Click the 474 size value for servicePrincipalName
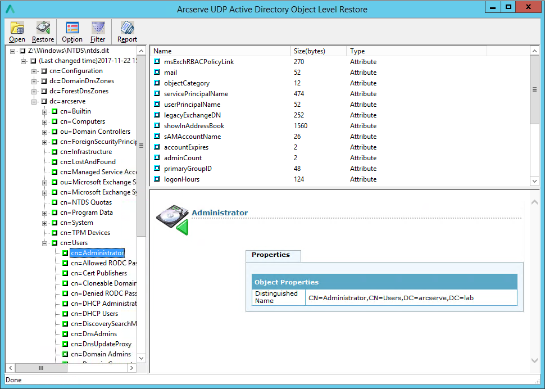Screen dimensions: 545x389 (x=299, y=93)
